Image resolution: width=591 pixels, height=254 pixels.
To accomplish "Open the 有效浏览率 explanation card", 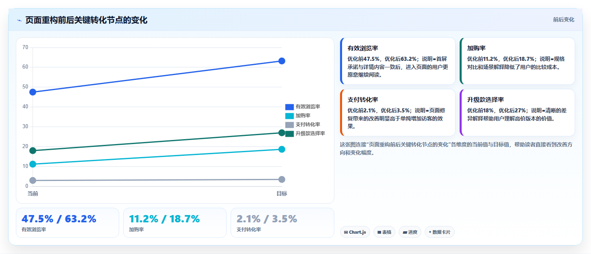I will coord(397,61).
